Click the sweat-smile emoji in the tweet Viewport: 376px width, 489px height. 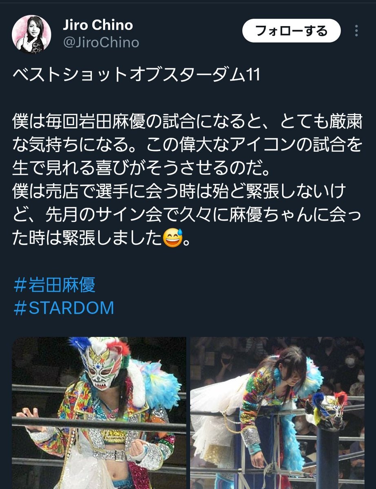pyautogui.click(x=173, y=238)
